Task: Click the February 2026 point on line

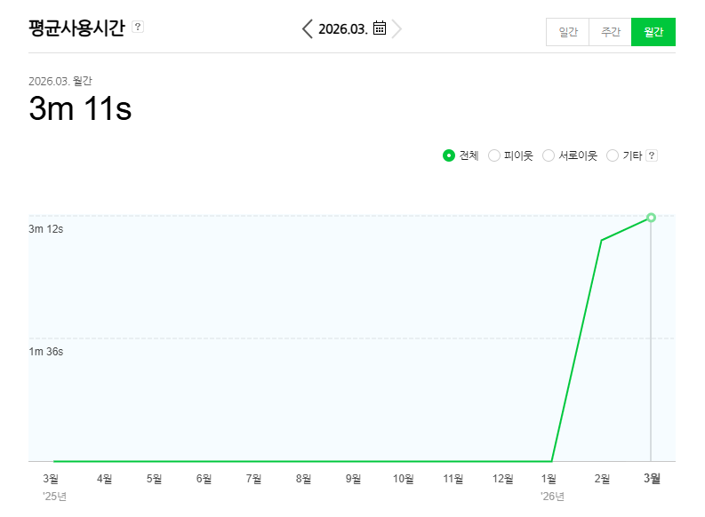Action: point(602,240)
